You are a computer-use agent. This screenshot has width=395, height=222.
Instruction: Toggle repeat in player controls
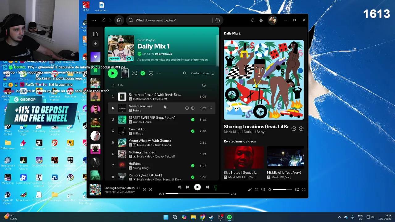tap(215, 187)
